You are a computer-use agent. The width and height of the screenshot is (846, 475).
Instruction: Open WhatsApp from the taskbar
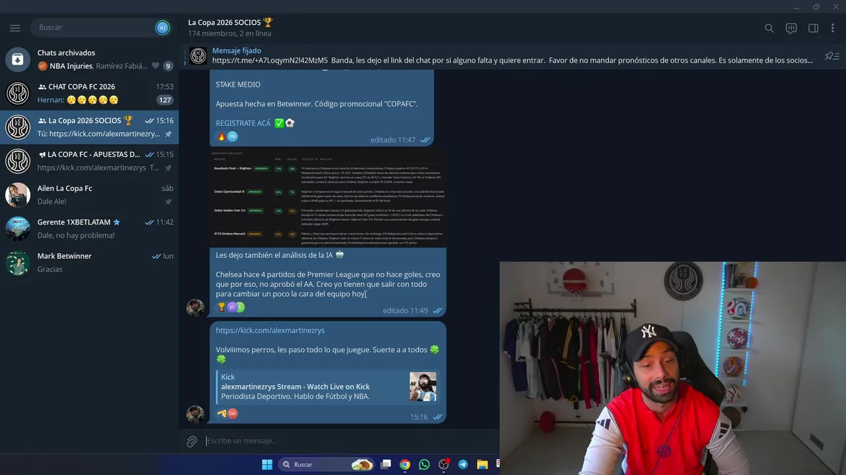coord(424,464)
